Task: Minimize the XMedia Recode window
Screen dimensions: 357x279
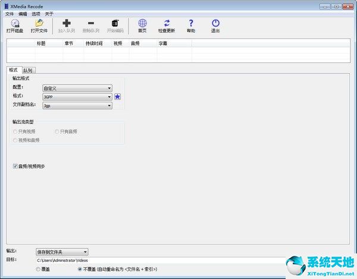Action: (325, 7)
